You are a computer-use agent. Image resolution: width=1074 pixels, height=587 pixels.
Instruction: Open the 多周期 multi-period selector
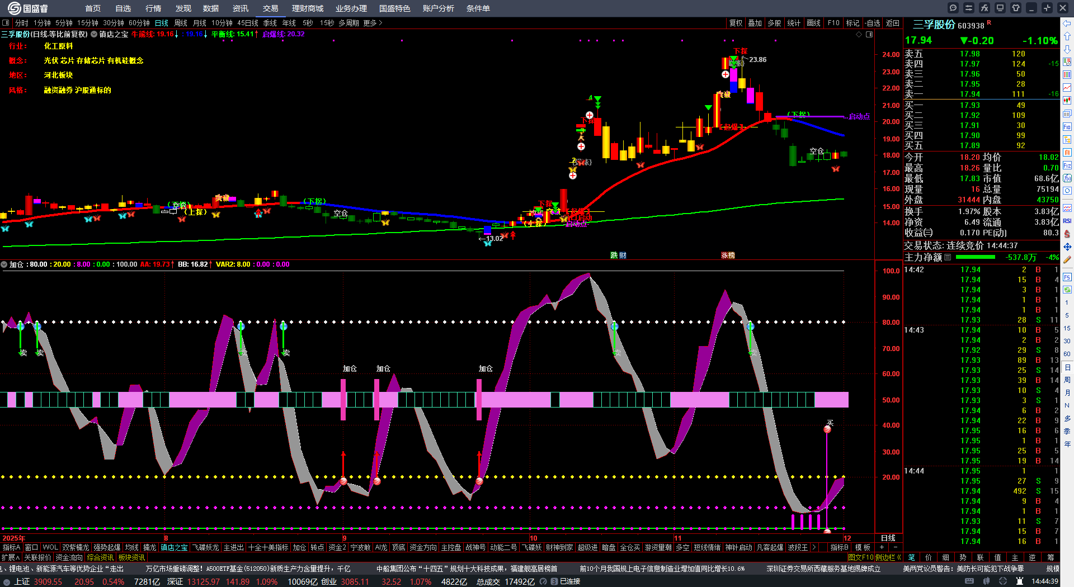tap(348, 23)
